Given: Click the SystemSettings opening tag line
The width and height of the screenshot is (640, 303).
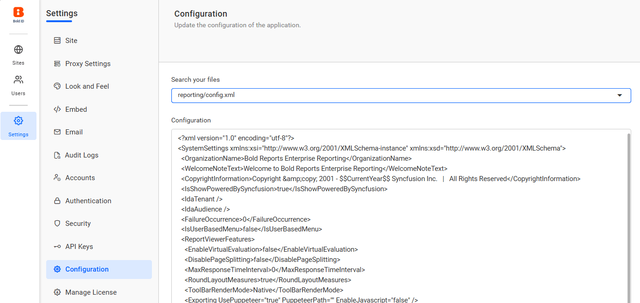Looking at the screenshot, I should tap(372, 148).
